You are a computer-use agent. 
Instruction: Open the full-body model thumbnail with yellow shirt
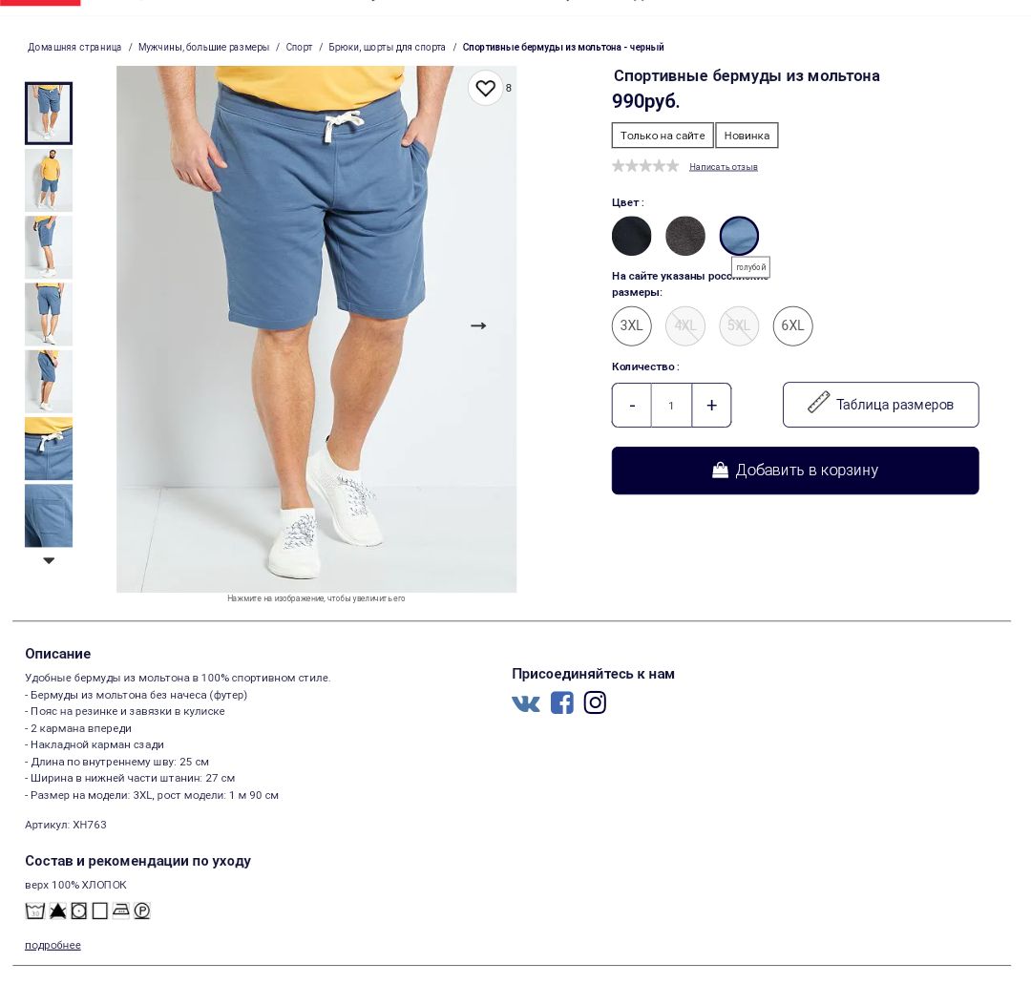[49, 180]
